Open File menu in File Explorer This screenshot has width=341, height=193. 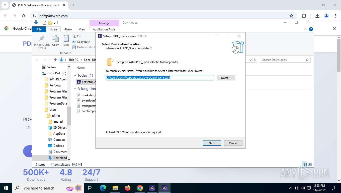[39, 29]
